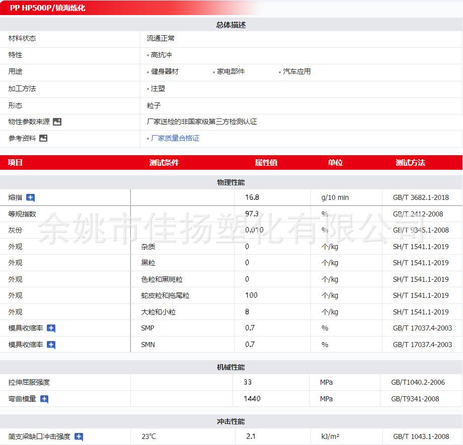Click the plus icon in the 模具收缩率 SMP row
This screenshot has width=463, height=445.
click(x=51, y=328)
